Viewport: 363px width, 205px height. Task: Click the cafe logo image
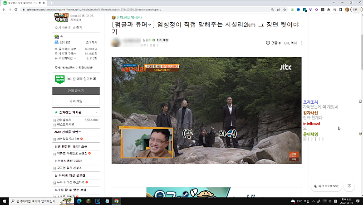[x=61, y=17]
